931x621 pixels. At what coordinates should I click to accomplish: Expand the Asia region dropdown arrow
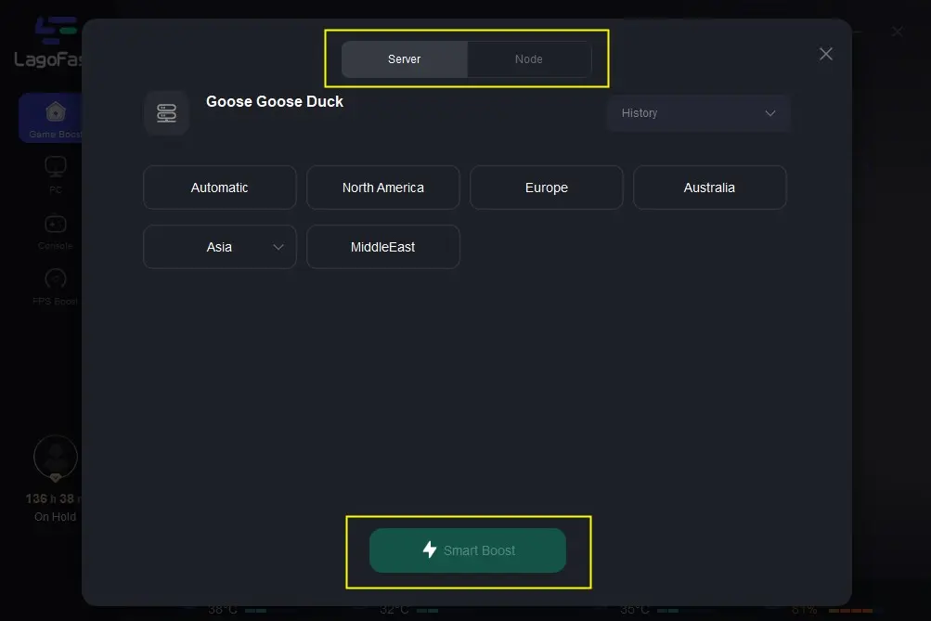coord(278,247)
